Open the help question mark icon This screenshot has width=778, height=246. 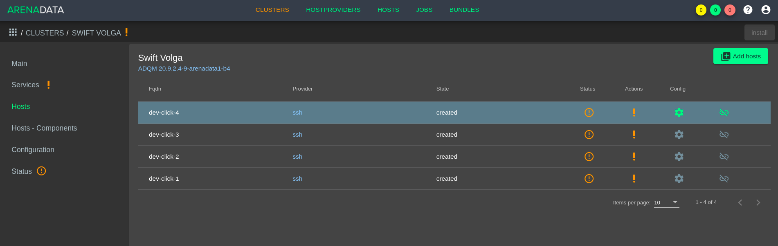[x=748, y=10]
